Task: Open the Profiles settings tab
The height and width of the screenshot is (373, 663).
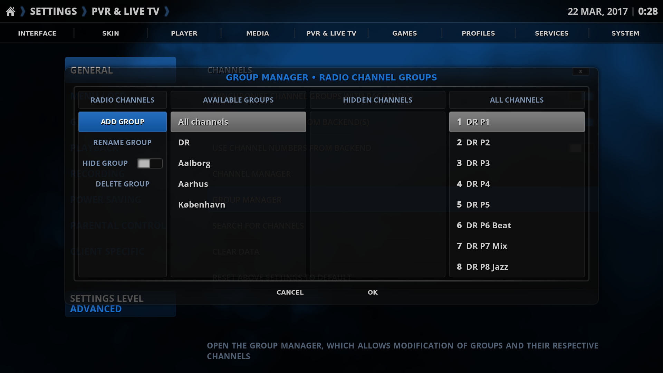Action: 478,33
